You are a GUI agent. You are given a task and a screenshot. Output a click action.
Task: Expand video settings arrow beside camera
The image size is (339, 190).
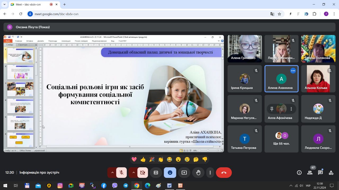coord(133,173)
